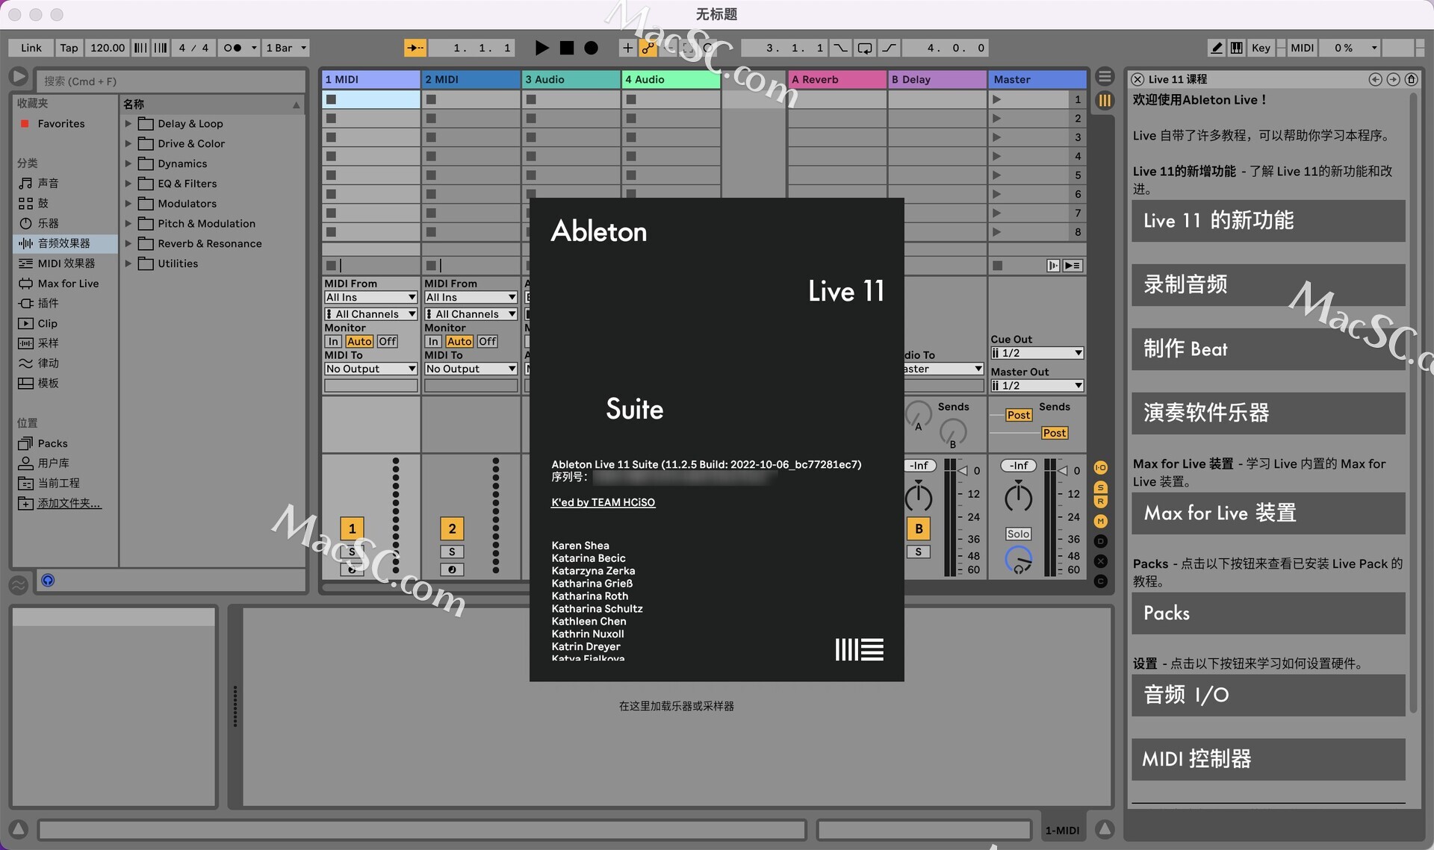Toggle the Master Solo cue button
1434x850 pixels.
click(x=1018, y=534)
